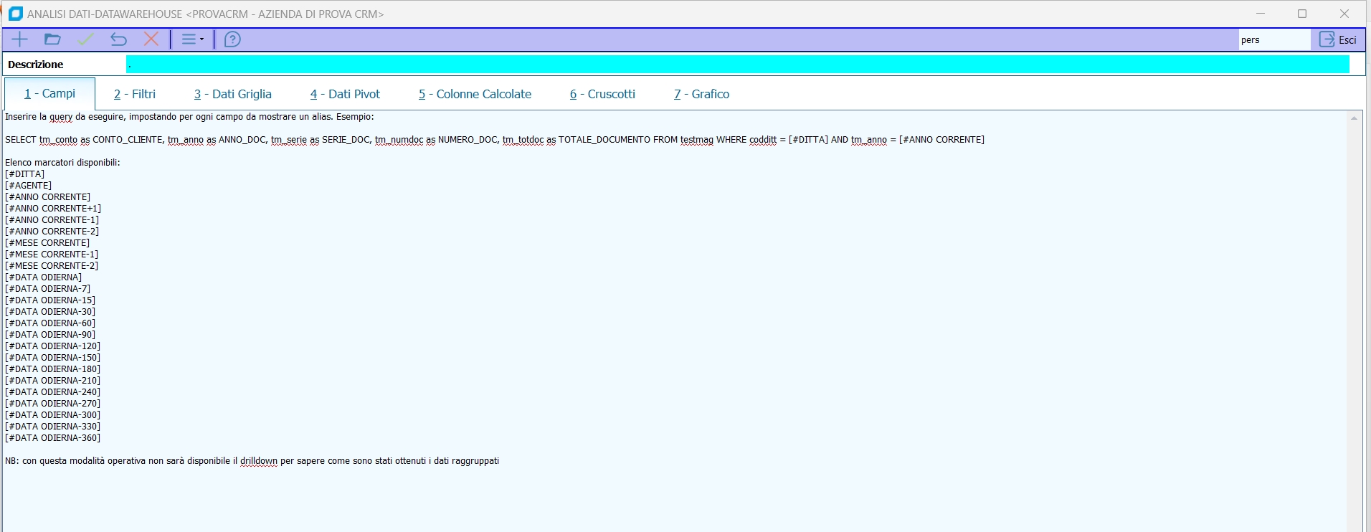The image size is (1371, 532).
Task: Click the '[#MESE CORRENTE]' marker line
Action: (x=47, y=243)
